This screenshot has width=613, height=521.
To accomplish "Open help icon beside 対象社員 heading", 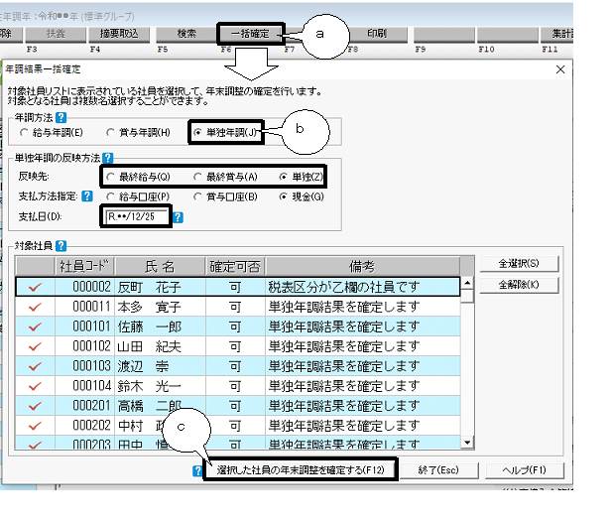I will pos(61,246).
